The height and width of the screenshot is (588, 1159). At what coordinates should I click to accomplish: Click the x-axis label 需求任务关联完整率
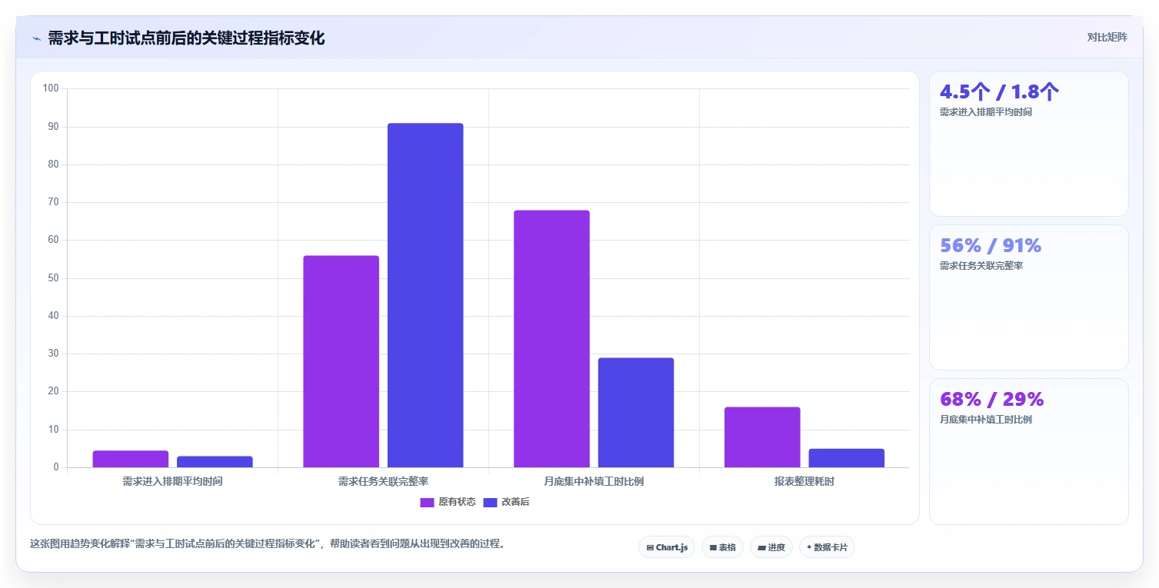(x=383, y=482)
